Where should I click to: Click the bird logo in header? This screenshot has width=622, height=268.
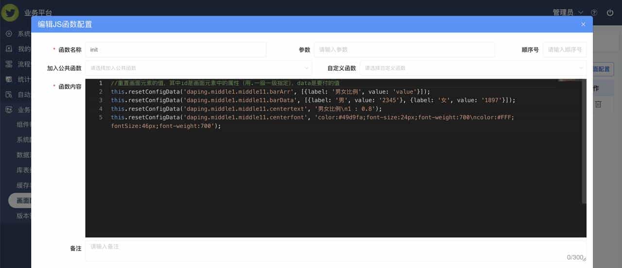click(x=10, y=13)
